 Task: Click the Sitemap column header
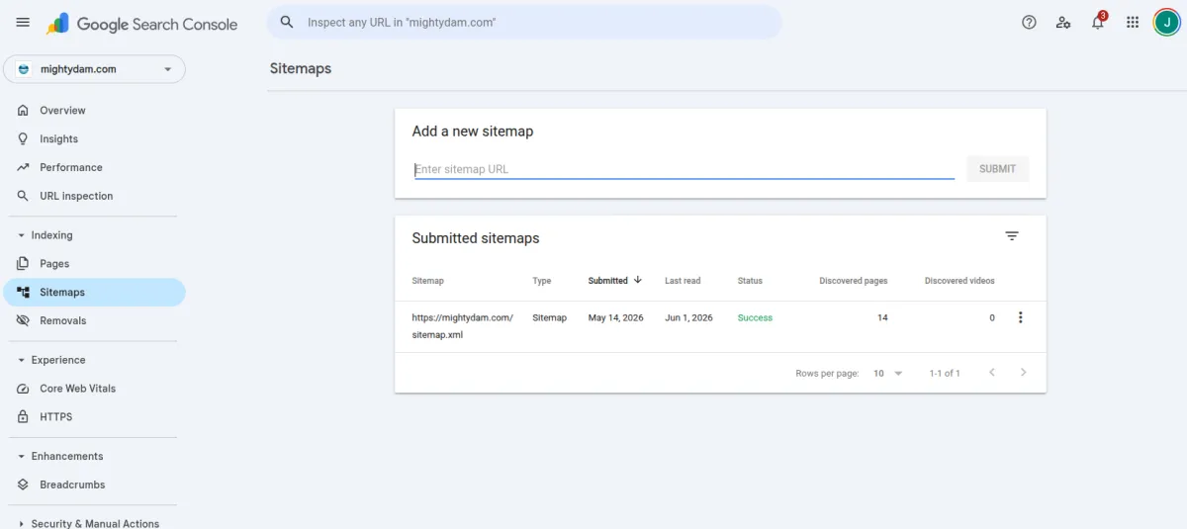(428, 281)
